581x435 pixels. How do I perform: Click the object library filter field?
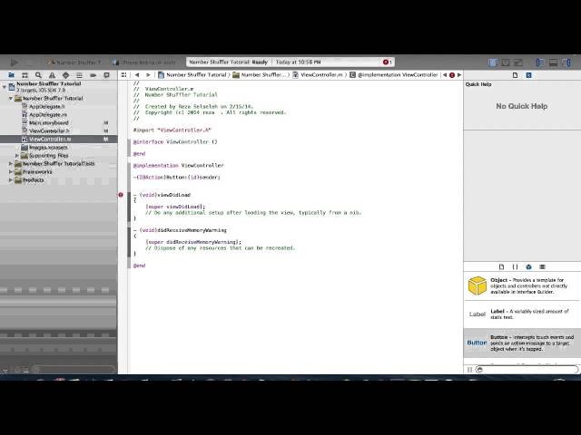[x=527, y=369]
